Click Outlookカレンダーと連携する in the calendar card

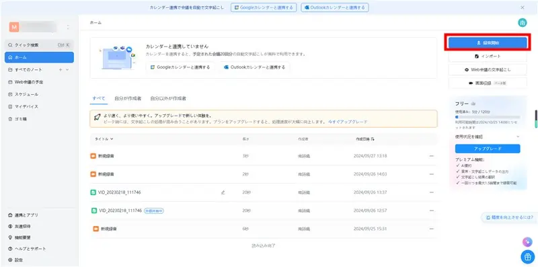[x=255, y=67]
